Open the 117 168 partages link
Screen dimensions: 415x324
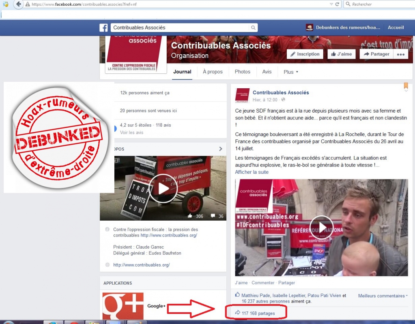pyautogui.click(x=258, y=313)
